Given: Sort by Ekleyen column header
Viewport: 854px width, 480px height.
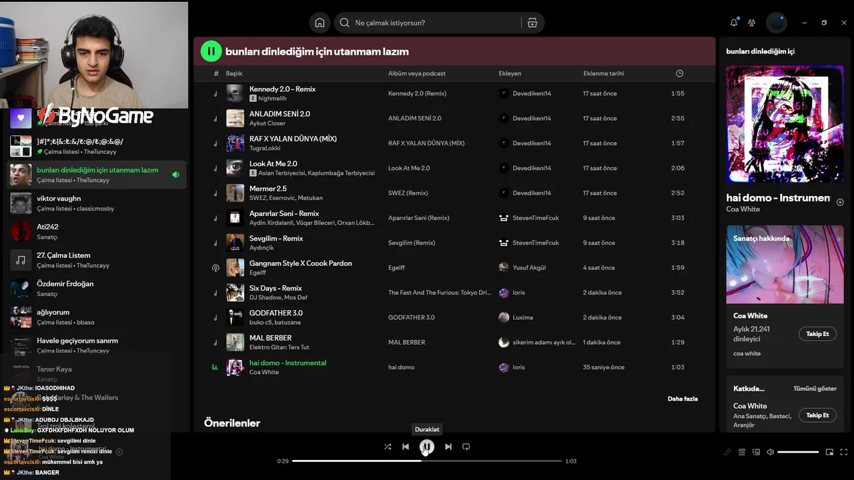Looking at the screenshot, I should pyautogui.click(x=510, y=73).
